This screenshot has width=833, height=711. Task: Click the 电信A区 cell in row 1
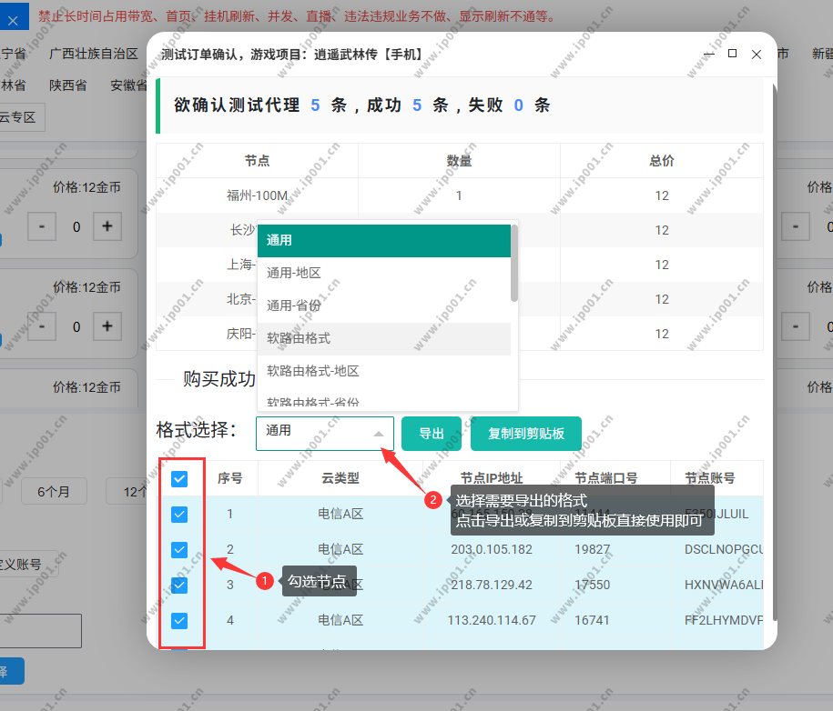(x=340, y=514)
